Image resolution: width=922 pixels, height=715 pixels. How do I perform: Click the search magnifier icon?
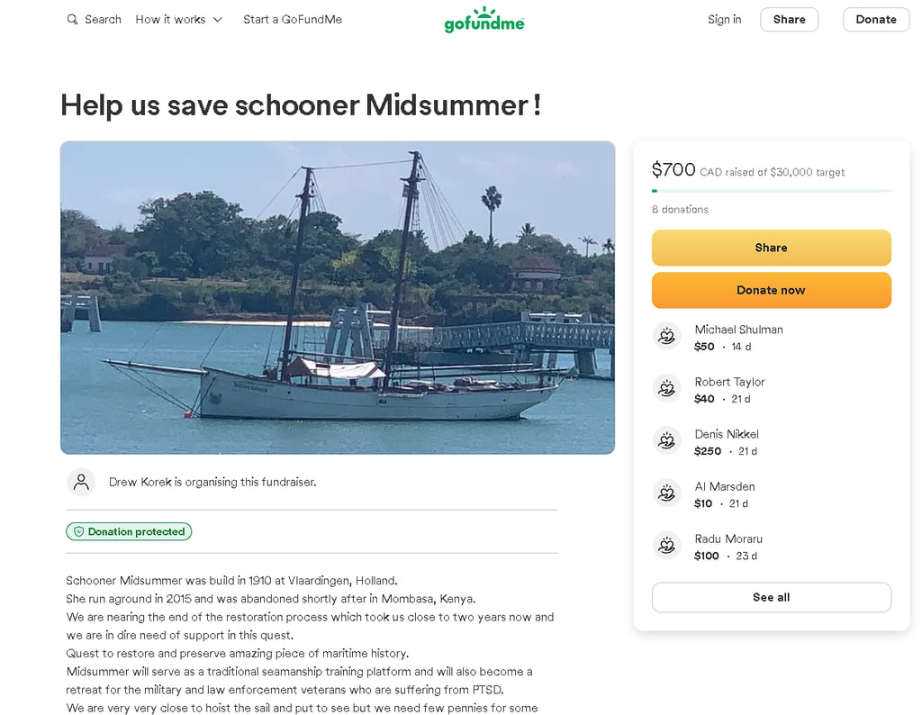(72, 20)
